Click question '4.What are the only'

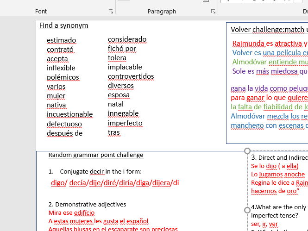coord(280,207)
